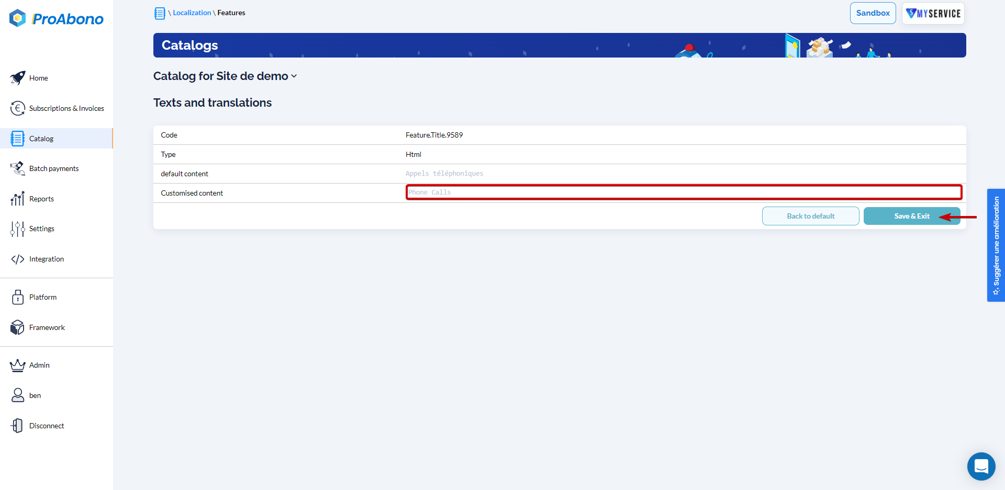Open the chat support bubble
1005x490 pixels.
(981, 466)
